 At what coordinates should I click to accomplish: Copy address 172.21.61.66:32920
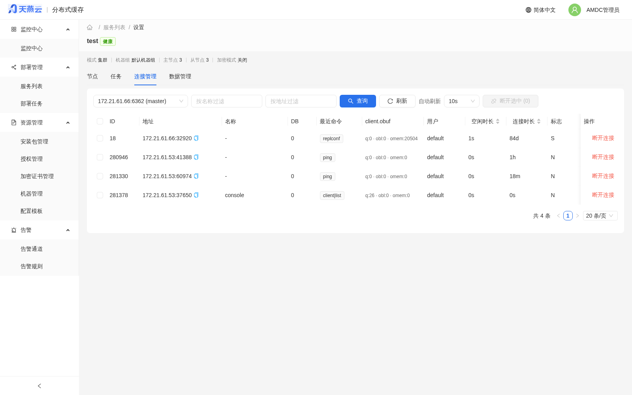coord(196,138)
